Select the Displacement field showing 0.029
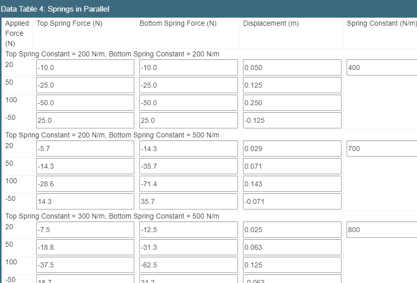The width and height of the screenshot is (417, 283). [292, 149]
